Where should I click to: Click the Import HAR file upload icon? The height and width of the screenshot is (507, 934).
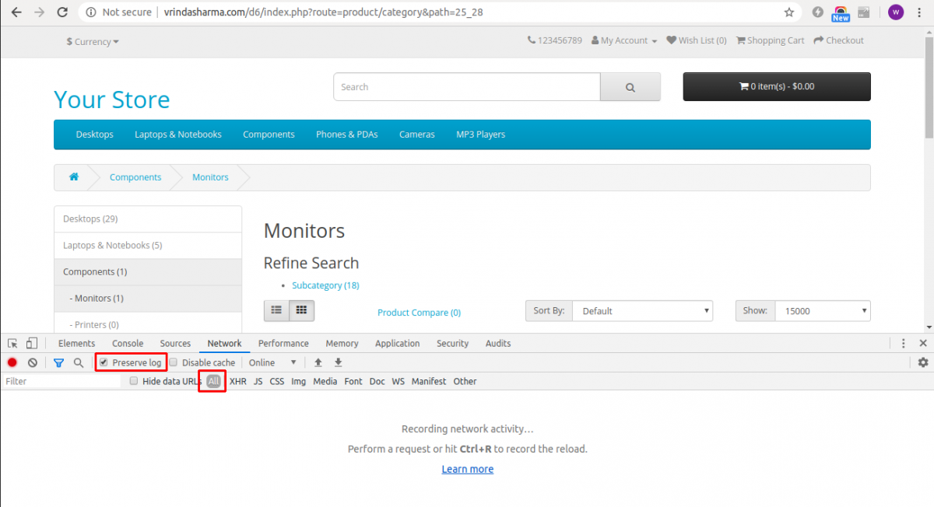[x=319, y=362]
